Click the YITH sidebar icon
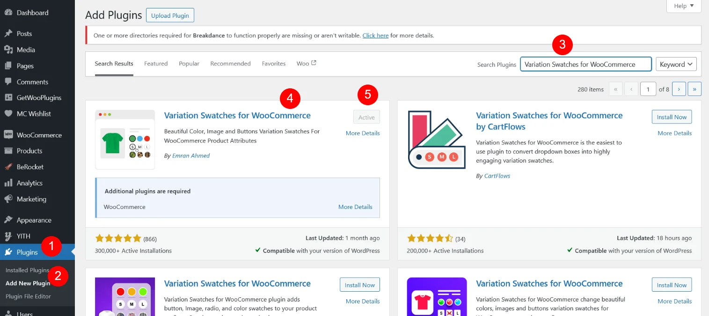This screenshot has height=316, width=709. coord(8,236)
